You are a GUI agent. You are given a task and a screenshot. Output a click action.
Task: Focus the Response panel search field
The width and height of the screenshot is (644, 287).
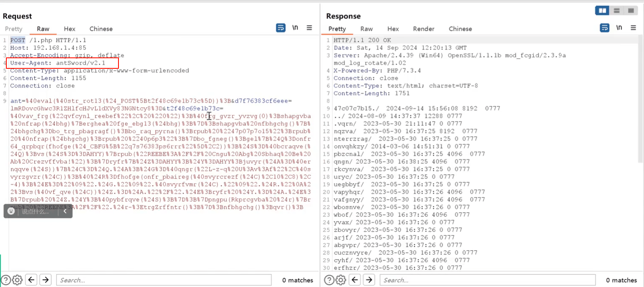(487, 280)
